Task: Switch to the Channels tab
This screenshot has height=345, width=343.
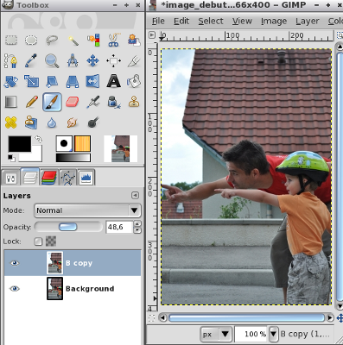Action: point(49,179)
